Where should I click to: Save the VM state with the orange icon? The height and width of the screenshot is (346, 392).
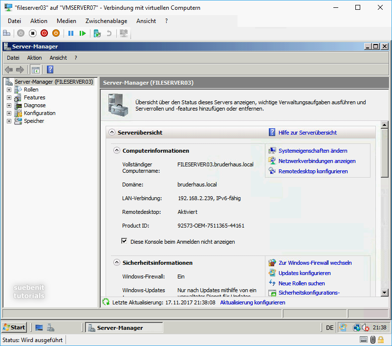coord(56,33)
